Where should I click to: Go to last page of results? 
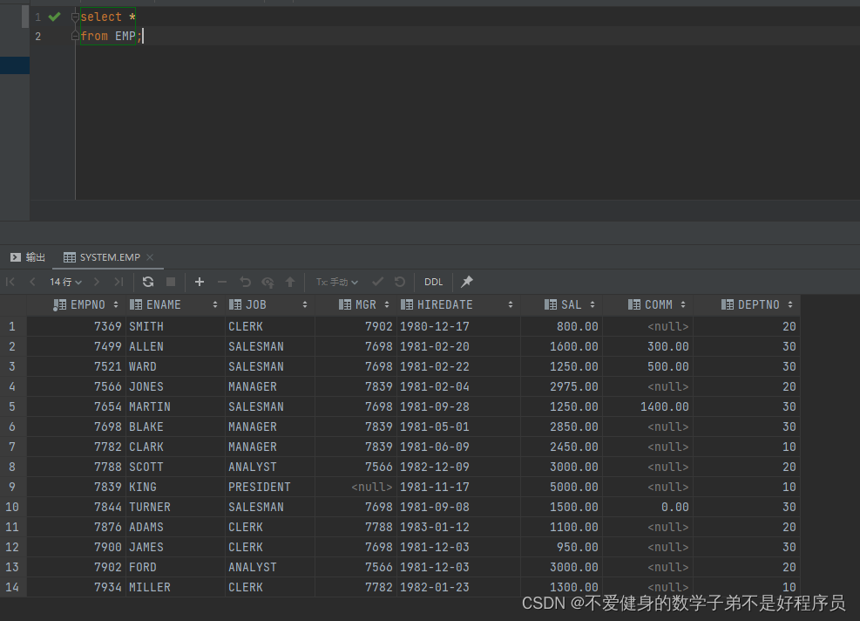point(119,282)
